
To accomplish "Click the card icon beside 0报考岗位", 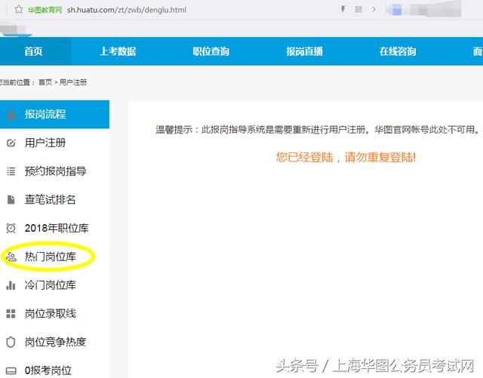I will 11,370.
